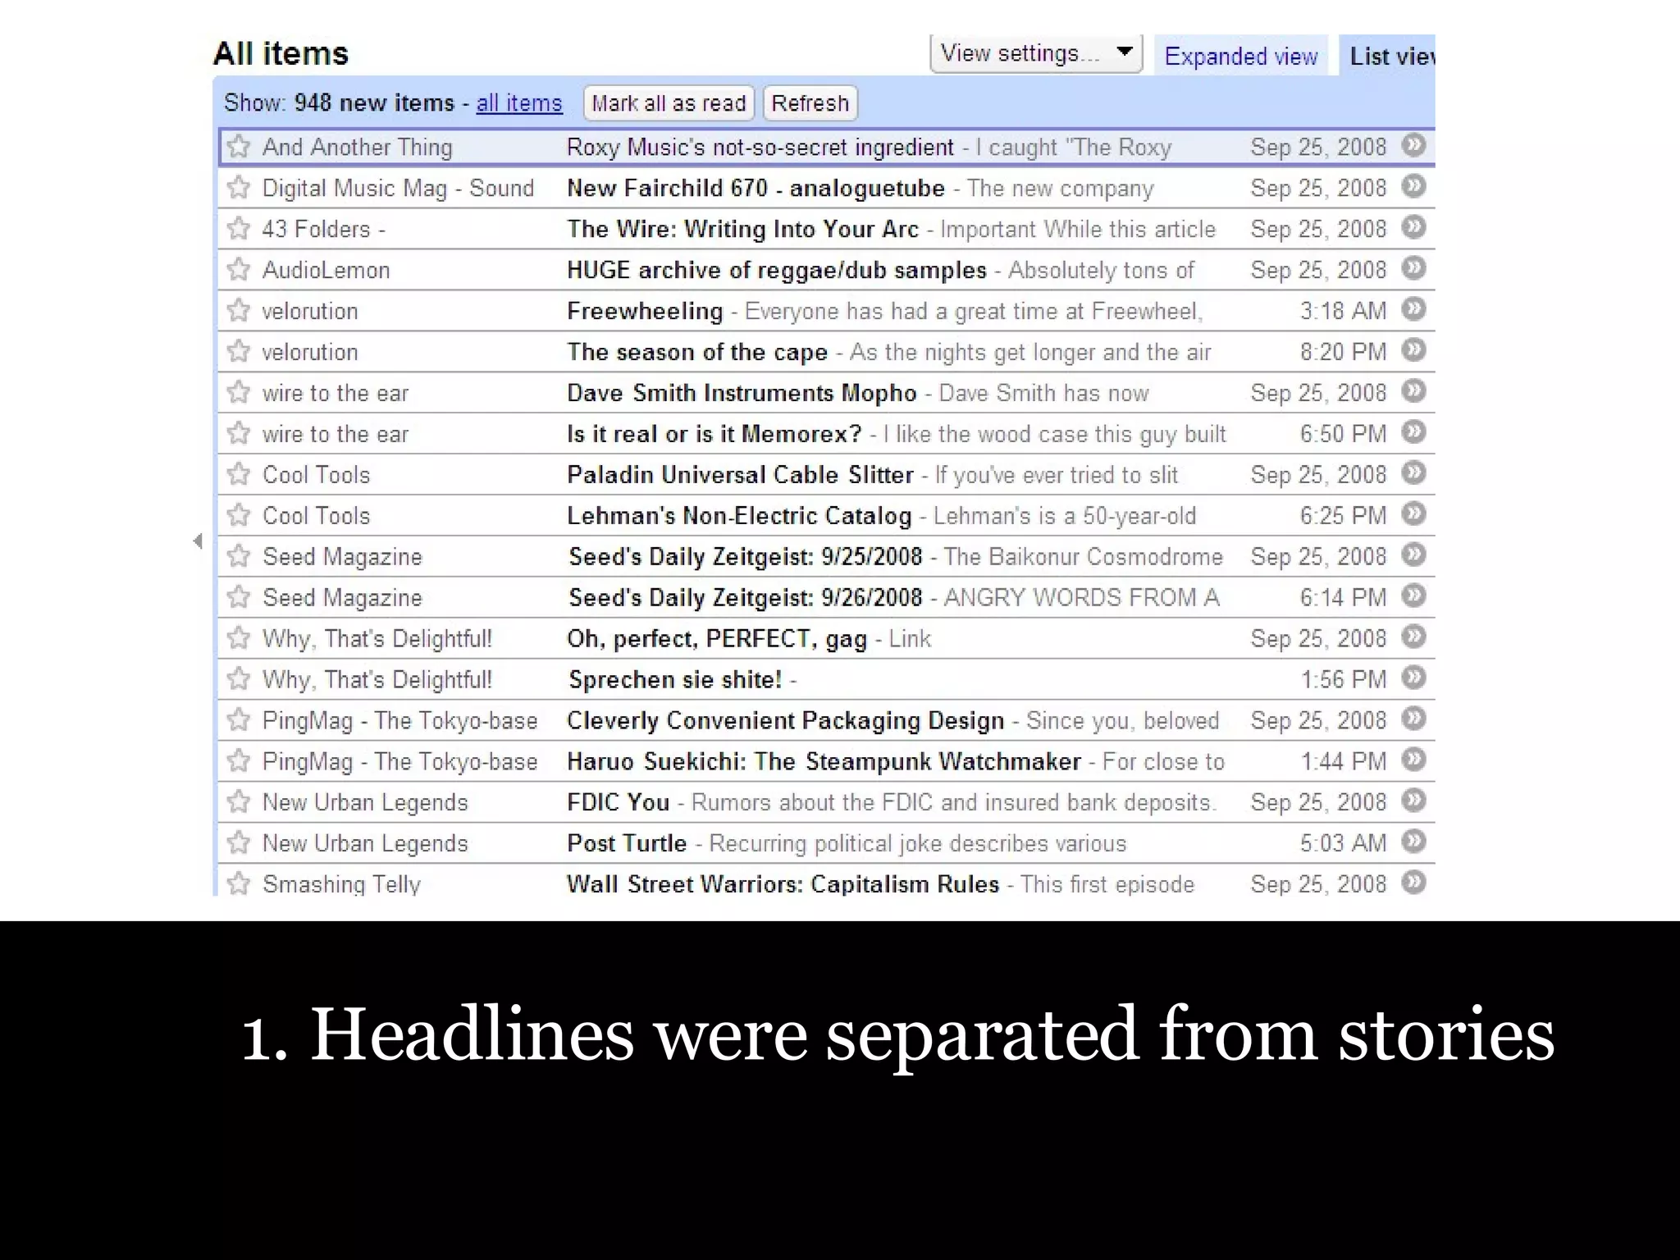Open Wall Street Warriors: Capitalism Rules headline
Screen dimensions: 1680x1260
click(783, 884)
